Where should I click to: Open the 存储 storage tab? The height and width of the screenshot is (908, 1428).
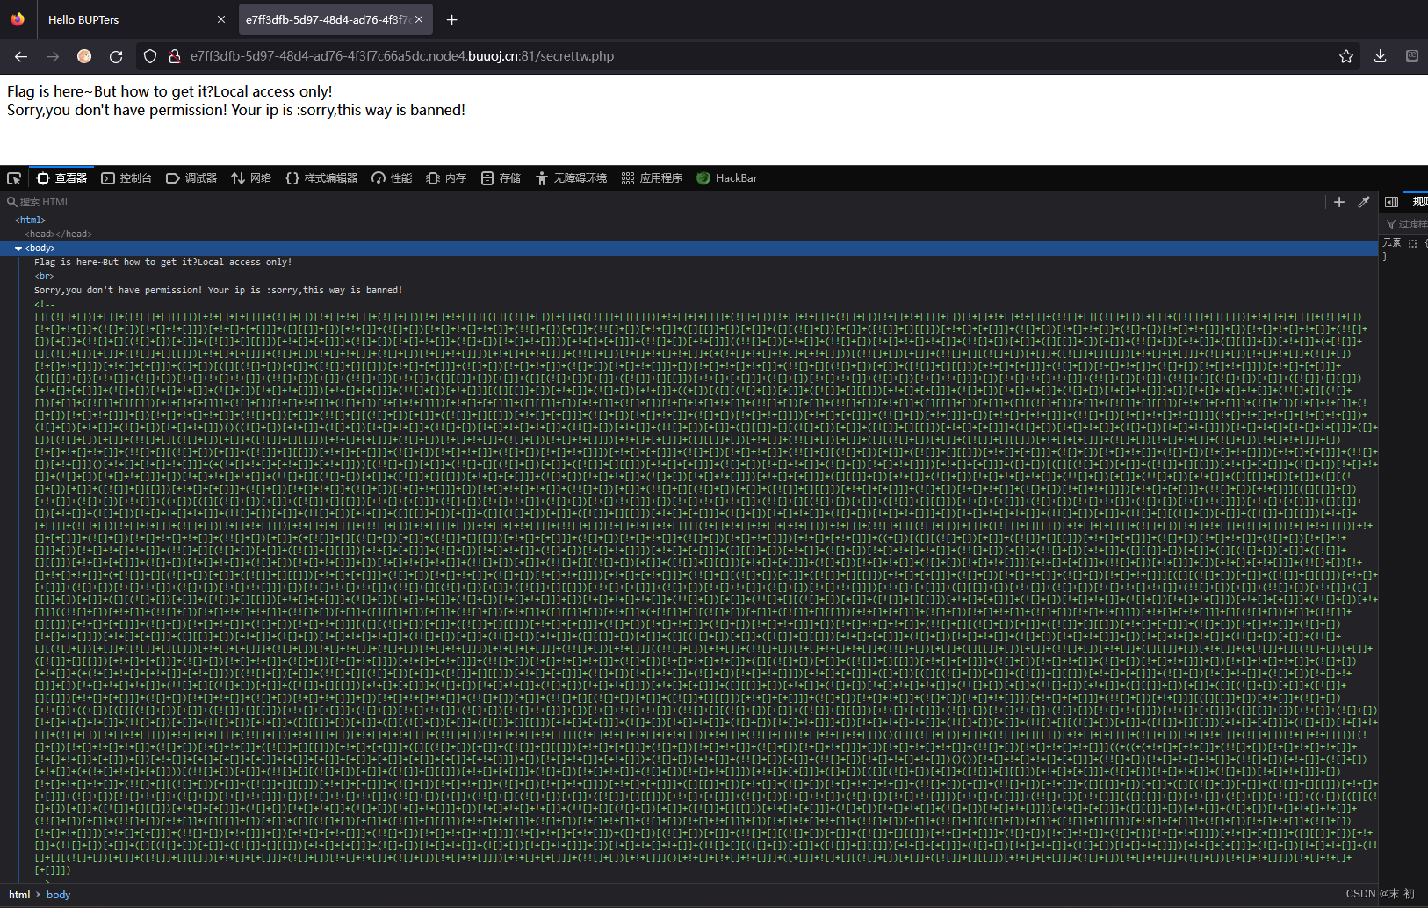(x=501, y=178)
